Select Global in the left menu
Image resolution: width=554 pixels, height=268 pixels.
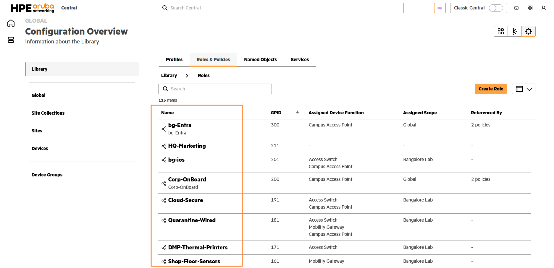click(38, 95)
